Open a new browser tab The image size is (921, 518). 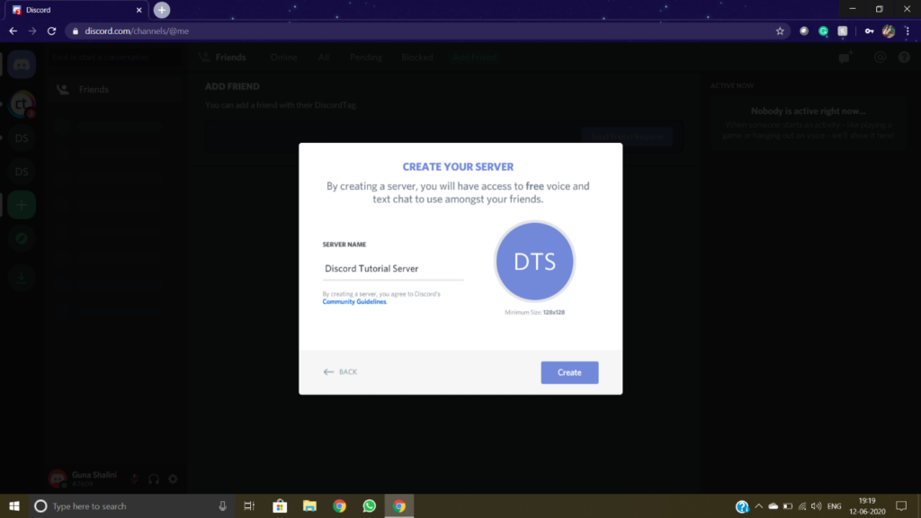(x=162, y=10)
